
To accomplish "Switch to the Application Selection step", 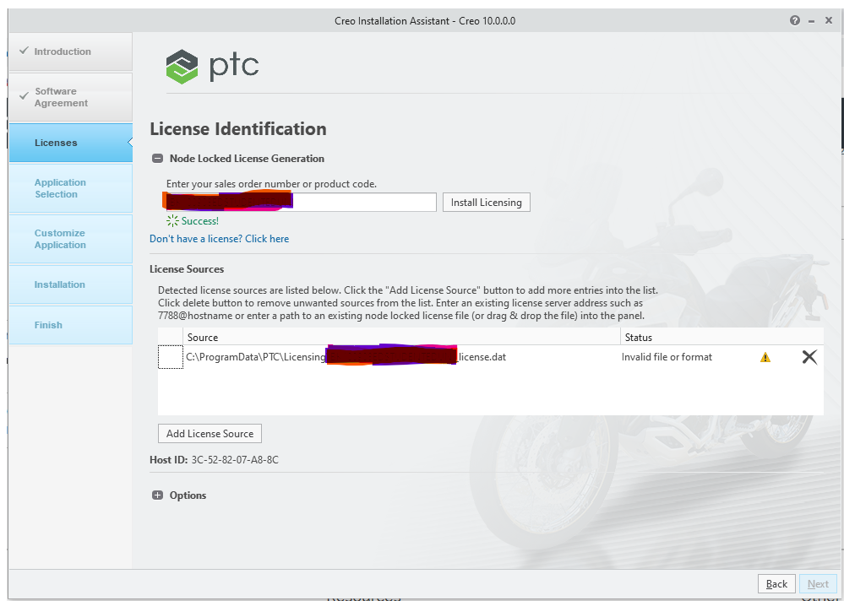I will [60, 187].
